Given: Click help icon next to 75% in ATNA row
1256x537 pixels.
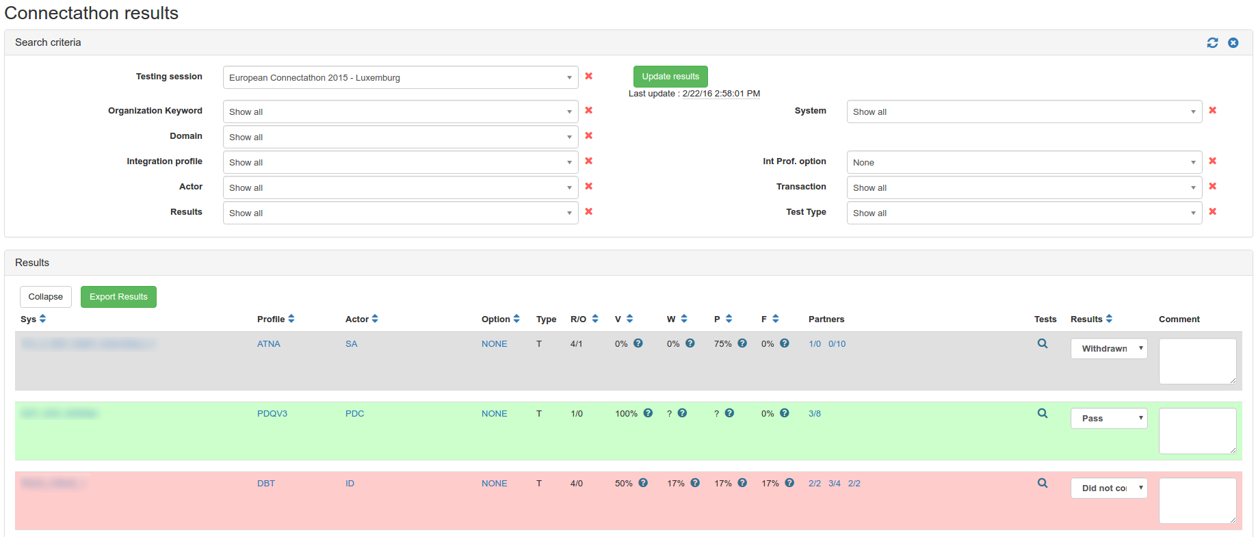Looking at the screenshot, I should [x=742, y=343].
